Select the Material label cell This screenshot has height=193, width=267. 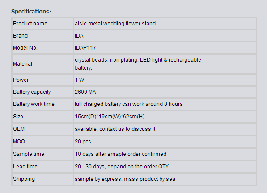pyautogui.click(x=42, y=64)
